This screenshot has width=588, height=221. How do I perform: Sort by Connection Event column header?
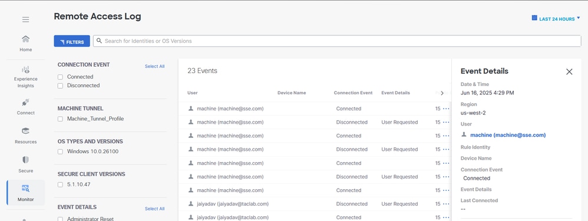click(354, 93)
